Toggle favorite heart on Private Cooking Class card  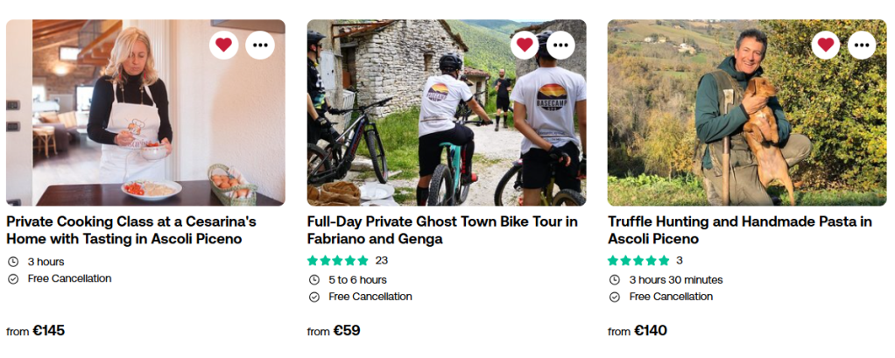coord(223,45)
